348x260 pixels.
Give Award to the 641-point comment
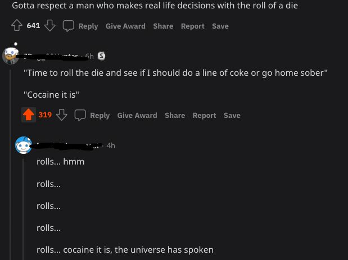pos(125,26)
